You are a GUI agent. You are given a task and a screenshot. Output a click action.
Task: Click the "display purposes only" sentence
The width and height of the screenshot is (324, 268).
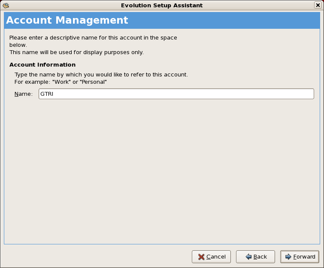pyautogui.click(x=76, y=52)
